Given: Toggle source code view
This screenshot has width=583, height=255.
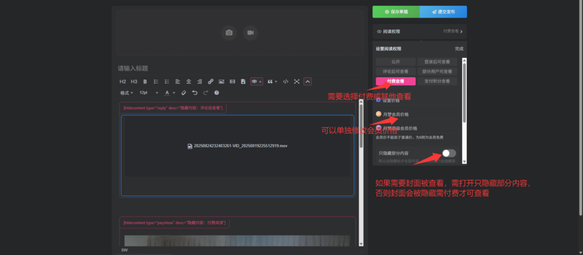Looking at the screenshot, I should 286,82.
